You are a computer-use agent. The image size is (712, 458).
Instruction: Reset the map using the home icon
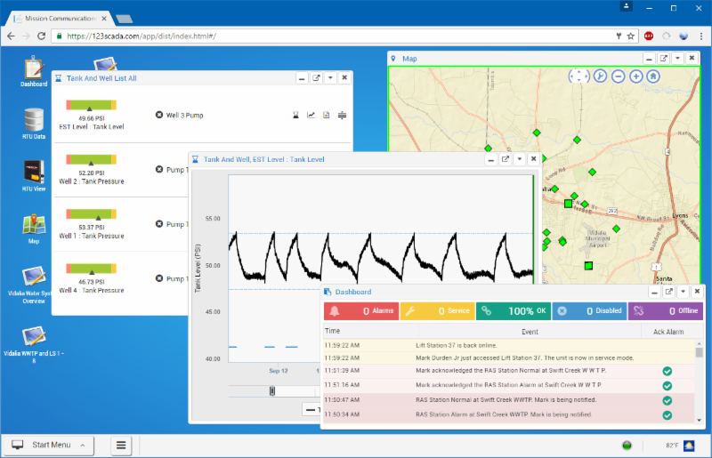coord(653,76)
